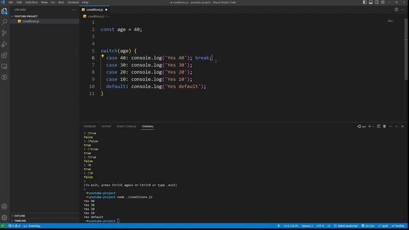Open the Explorer view in activity bar

tap(4, 11)
